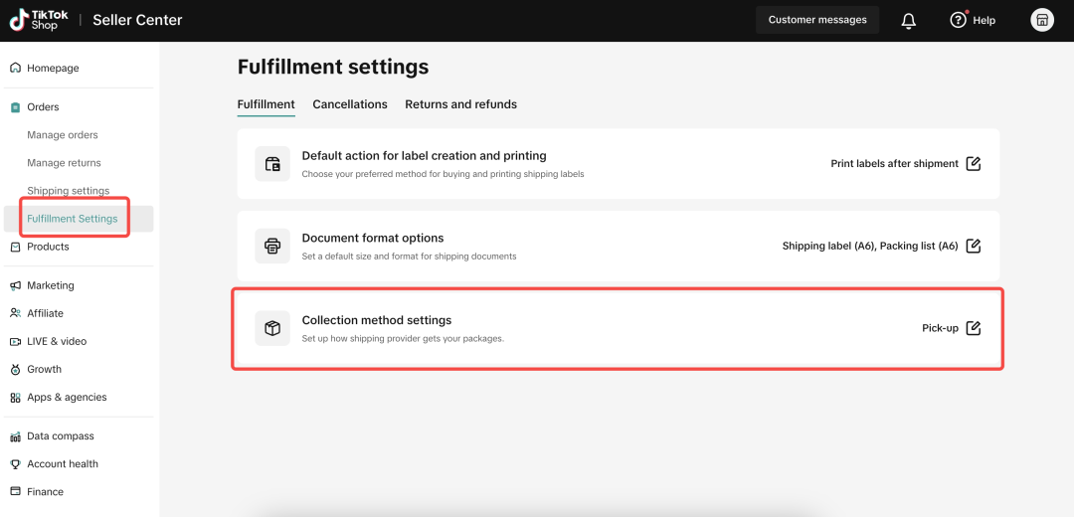Select the Fulfillment tab
The image size is (1074, 517).
(x=266, y=104)
